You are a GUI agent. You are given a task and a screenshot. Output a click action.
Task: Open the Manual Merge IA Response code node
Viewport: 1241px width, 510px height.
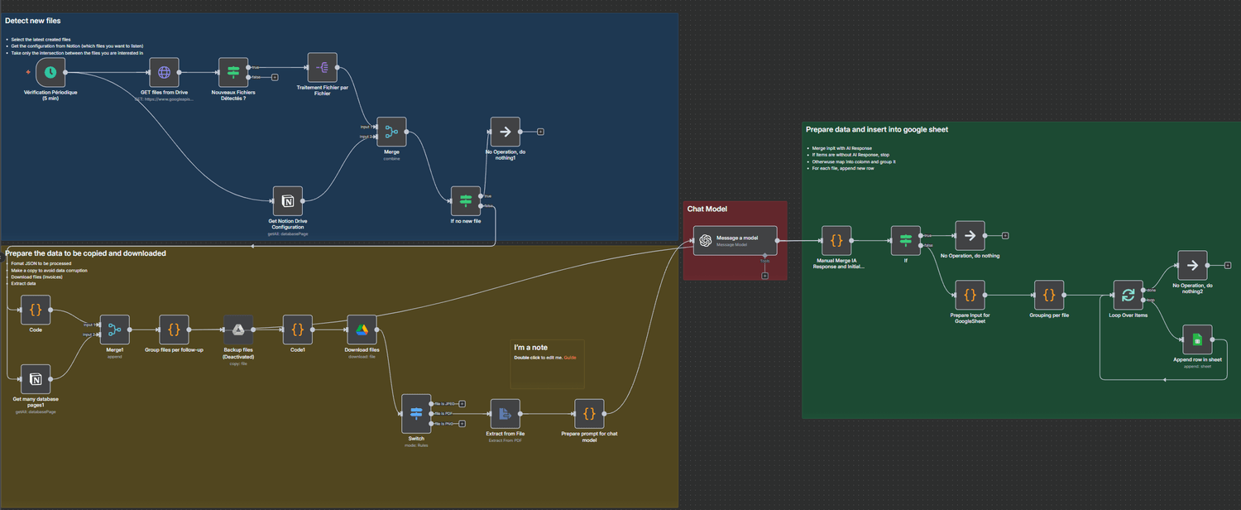[836, 240]
